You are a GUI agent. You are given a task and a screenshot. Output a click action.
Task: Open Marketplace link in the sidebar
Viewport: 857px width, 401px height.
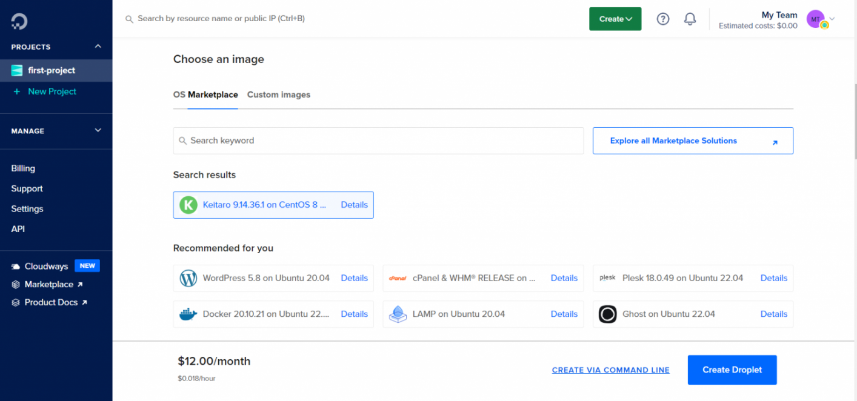pos(49,285)
